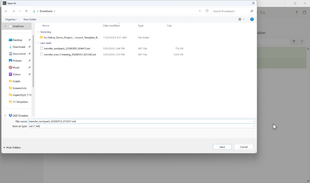Expand the QGE Dropbox node
Viewport: 310px width, 183px height.
pos(5,116)
